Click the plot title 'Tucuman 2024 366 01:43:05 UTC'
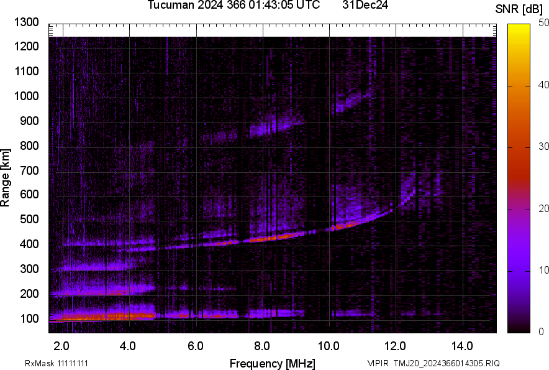Image resolution: width=549 pixels, height=370 pixels. (234, 5)
